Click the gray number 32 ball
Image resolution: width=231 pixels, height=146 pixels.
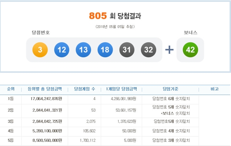pos(149,50)
